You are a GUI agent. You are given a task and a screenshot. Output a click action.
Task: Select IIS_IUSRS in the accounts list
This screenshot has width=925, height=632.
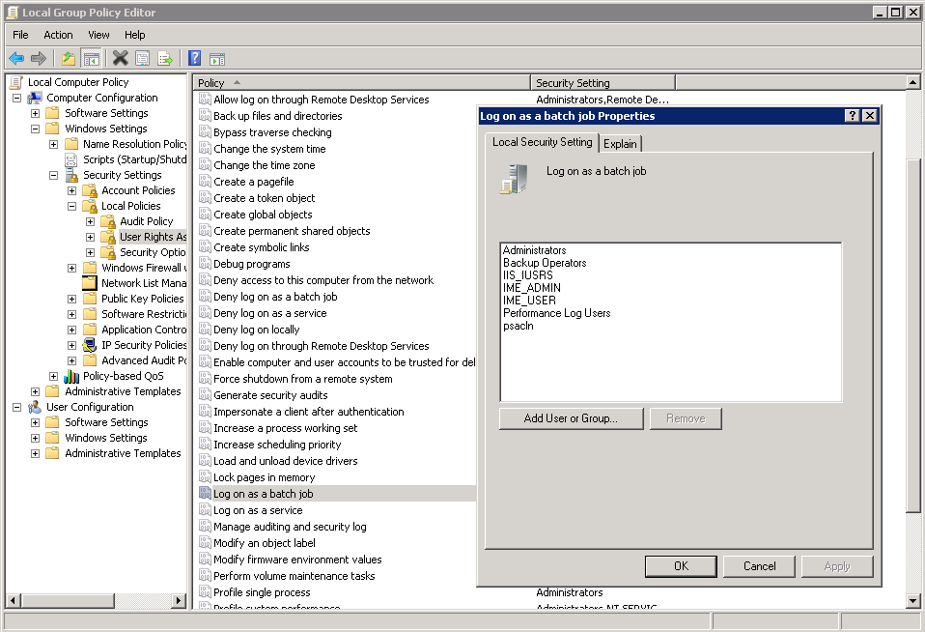click(x=528, y=275)
